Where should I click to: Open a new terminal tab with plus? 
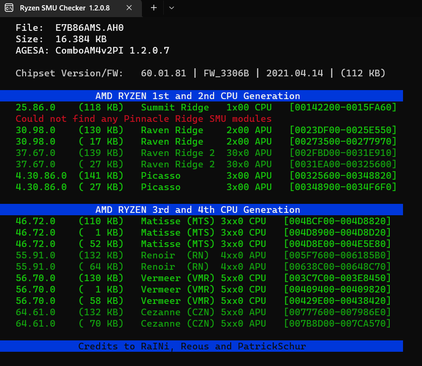point(154,8)
